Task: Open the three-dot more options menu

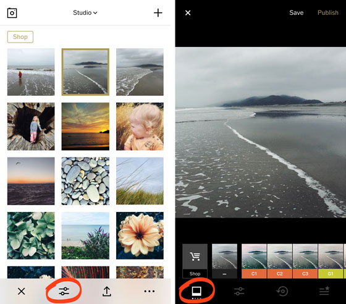Action: [150, 291]
